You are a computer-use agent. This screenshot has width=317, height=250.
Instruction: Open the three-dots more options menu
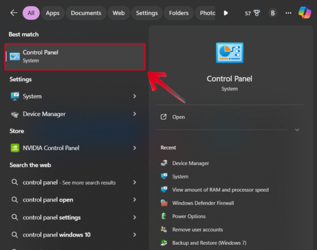tap(288, 13)
